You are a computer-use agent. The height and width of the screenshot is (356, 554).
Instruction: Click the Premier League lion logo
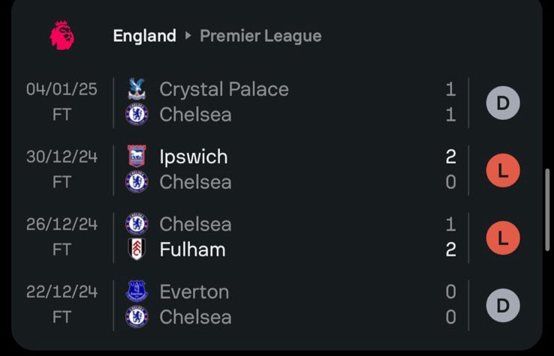tap(62, 36)
